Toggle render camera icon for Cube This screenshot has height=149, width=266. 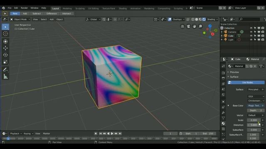coord(263,36)
